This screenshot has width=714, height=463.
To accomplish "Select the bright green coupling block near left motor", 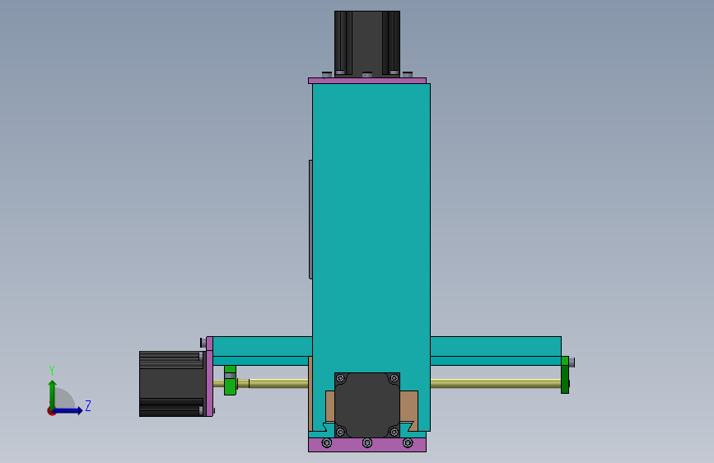I will [230, 380].
